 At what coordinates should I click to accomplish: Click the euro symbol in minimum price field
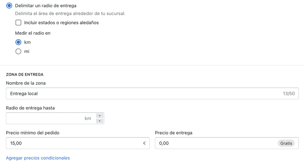point(144,143)
